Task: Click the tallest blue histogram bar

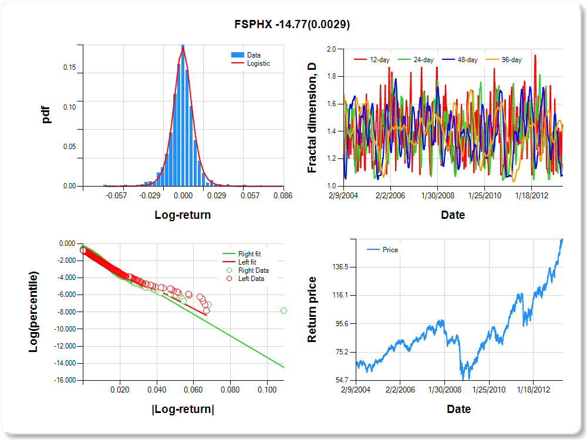Action: click(x=183, y=115)
